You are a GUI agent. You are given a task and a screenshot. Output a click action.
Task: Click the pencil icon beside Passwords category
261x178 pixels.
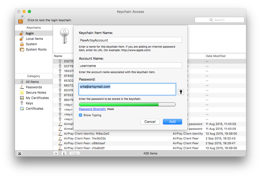22,87
